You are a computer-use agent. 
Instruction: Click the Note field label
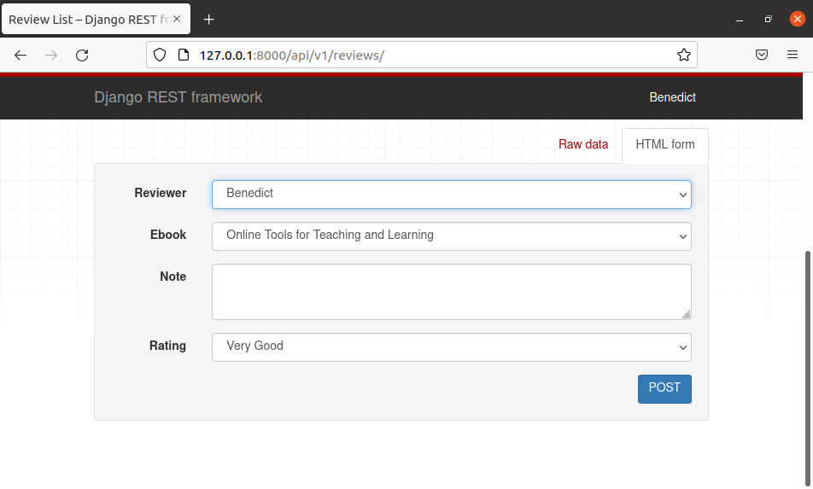tap(173, 277)
